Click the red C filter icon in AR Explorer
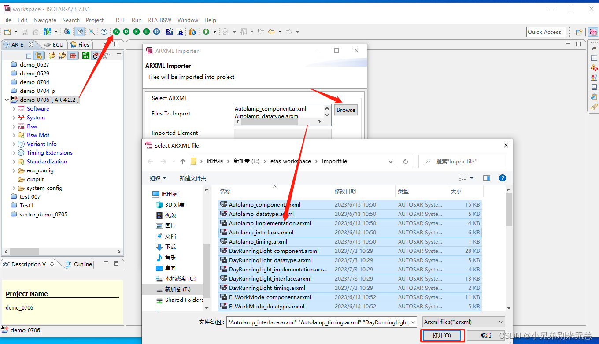Image resolution: width=599 pixels, height=344 pixels. (96, 55)
